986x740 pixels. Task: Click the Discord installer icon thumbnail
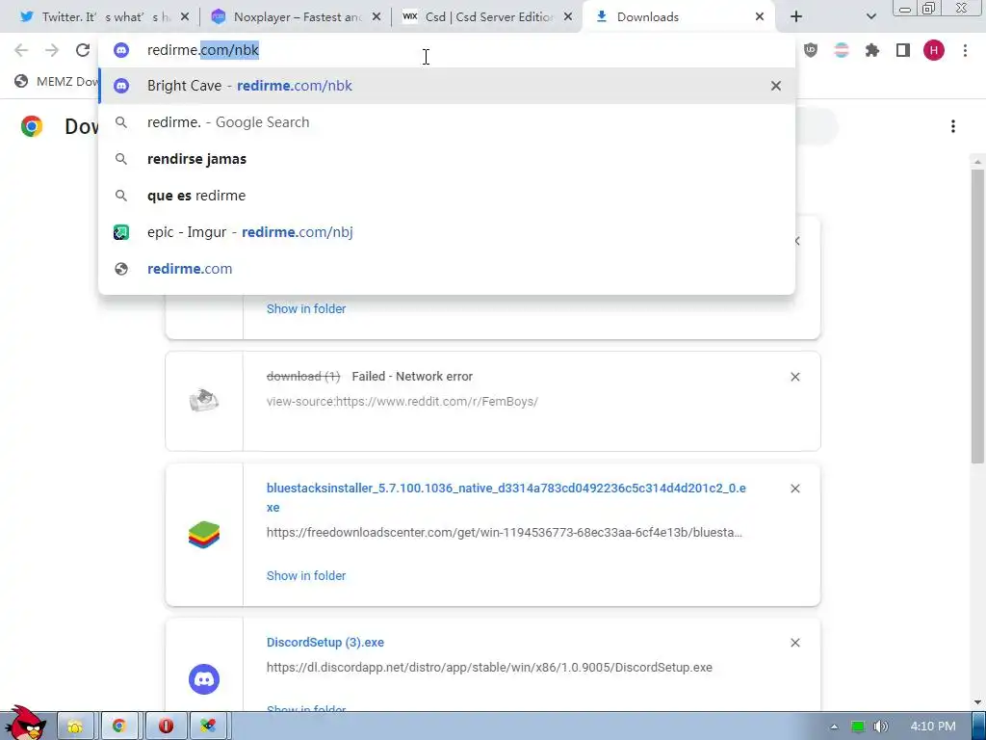(204, 679)
